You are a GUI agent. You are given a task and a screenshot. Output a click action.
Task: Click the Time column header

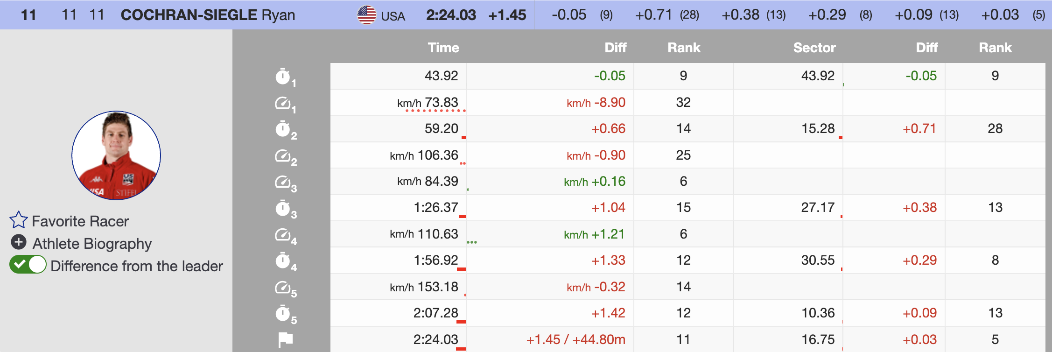pyautogui.click(x=443, y=48)
